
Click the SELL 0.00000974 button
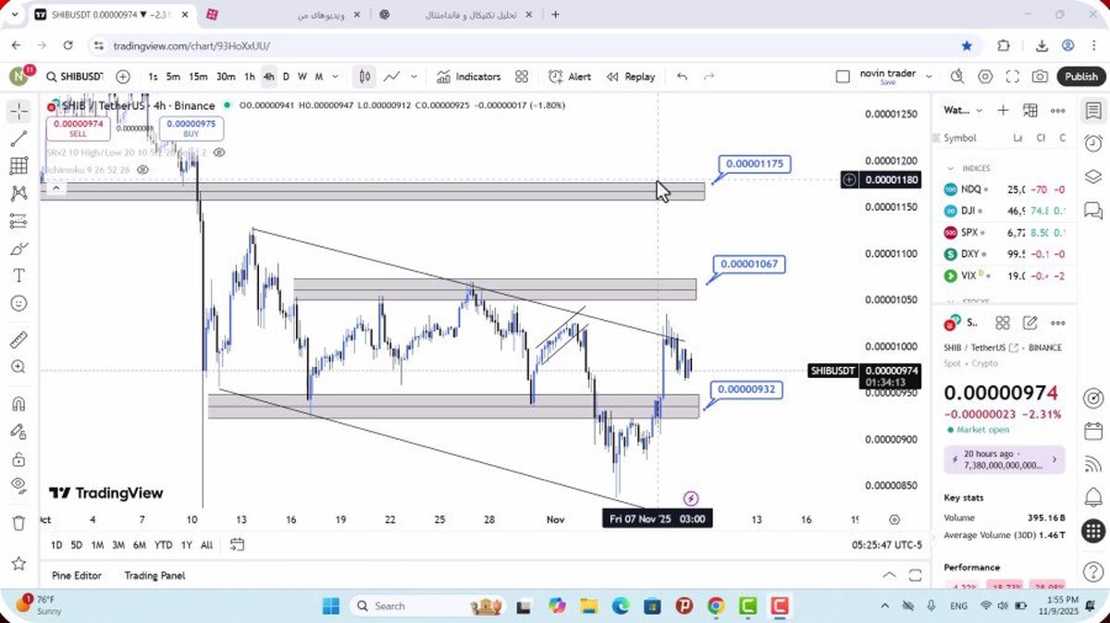(x=78, y=128)
